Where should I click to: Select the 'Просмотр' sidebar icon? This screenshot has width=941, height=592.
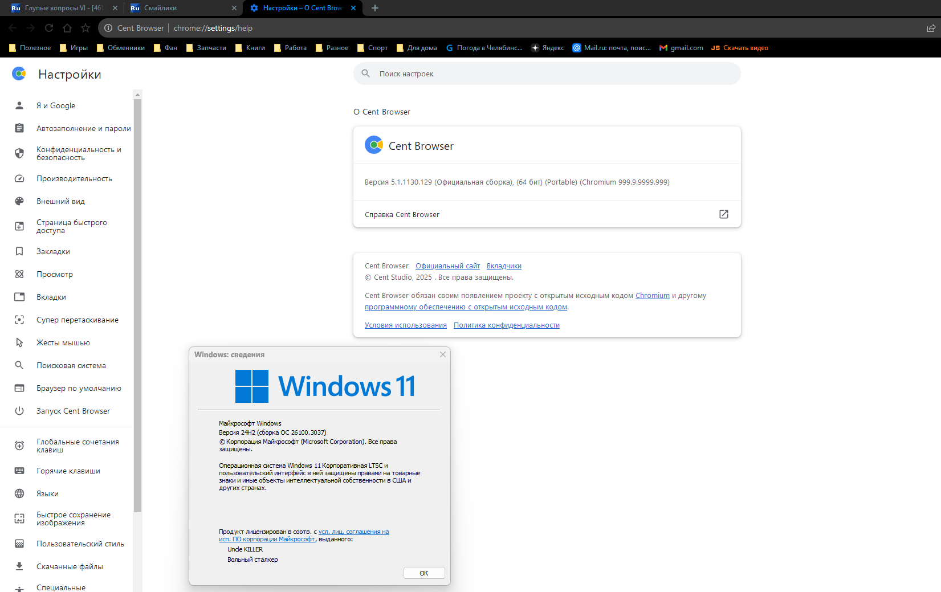[19, 274]
